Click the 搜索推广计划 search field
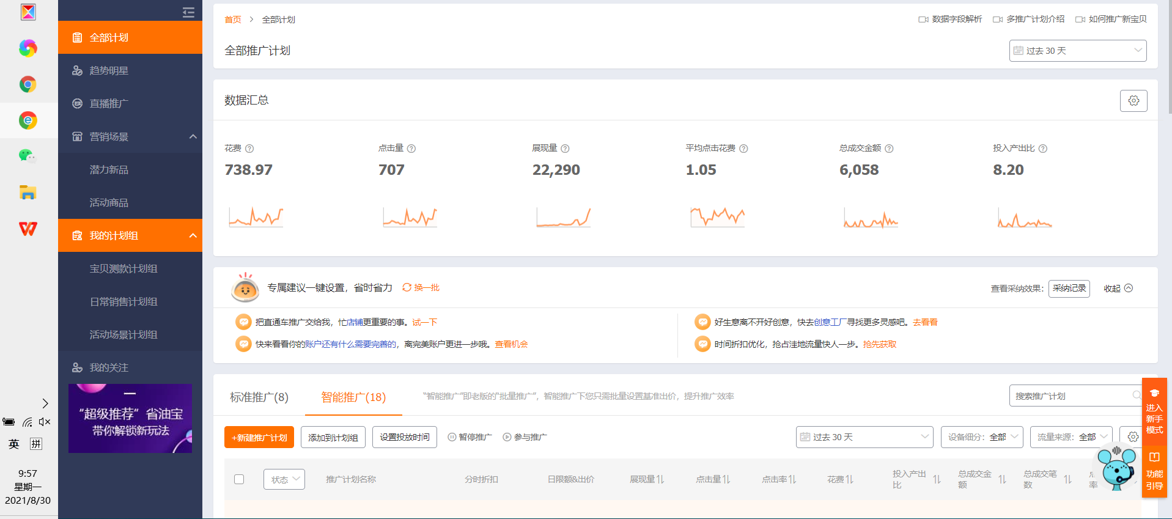Image resolution: width=1172 pixels, height=519 pixels. coord(1070,396)
